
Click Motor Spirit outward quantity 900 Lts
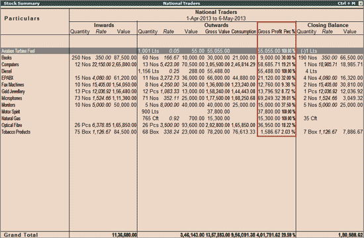(x=150, y=112)
